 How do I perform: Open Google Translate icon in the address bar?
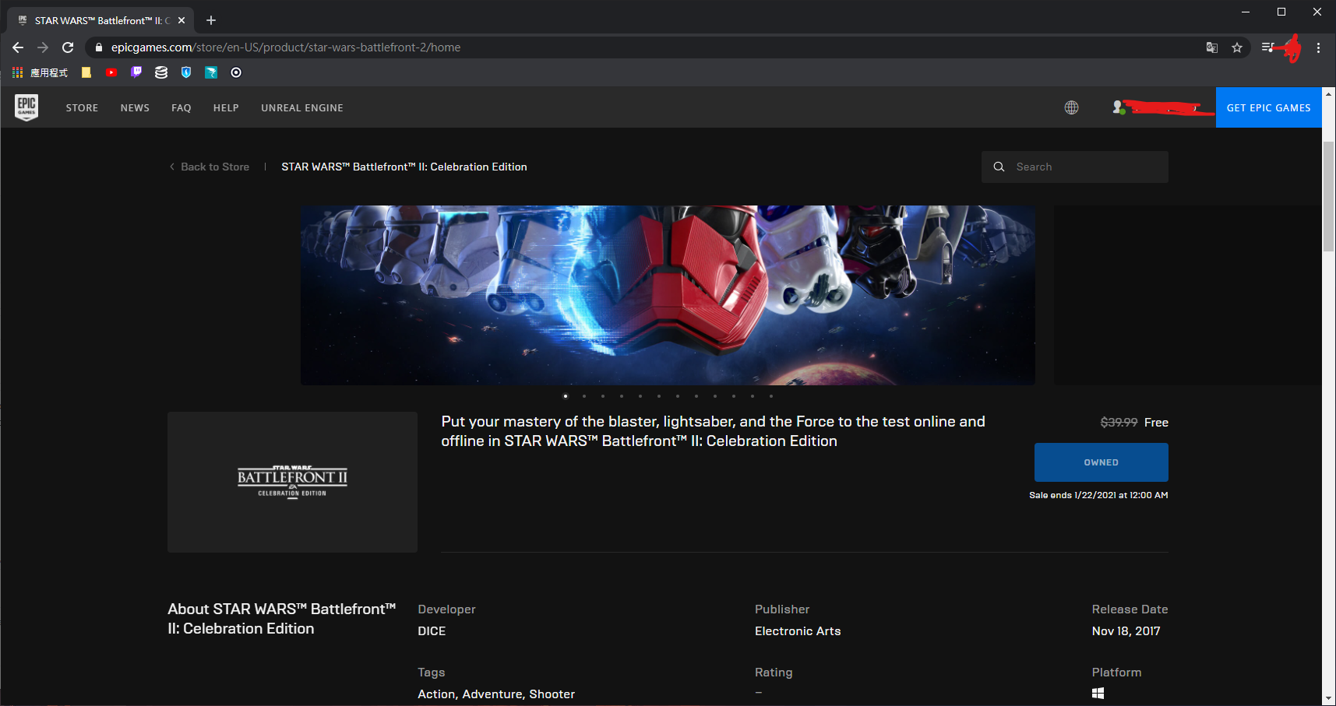(x=1212, y=47)
